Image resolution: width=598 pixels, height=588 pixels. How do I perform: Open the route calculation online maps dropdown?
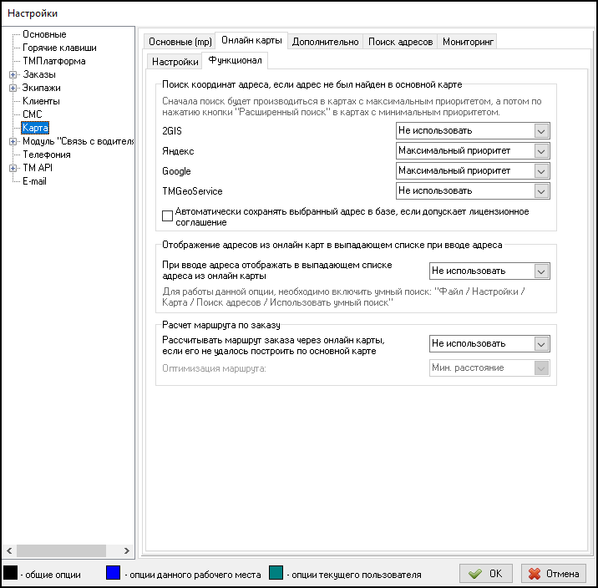541,344
